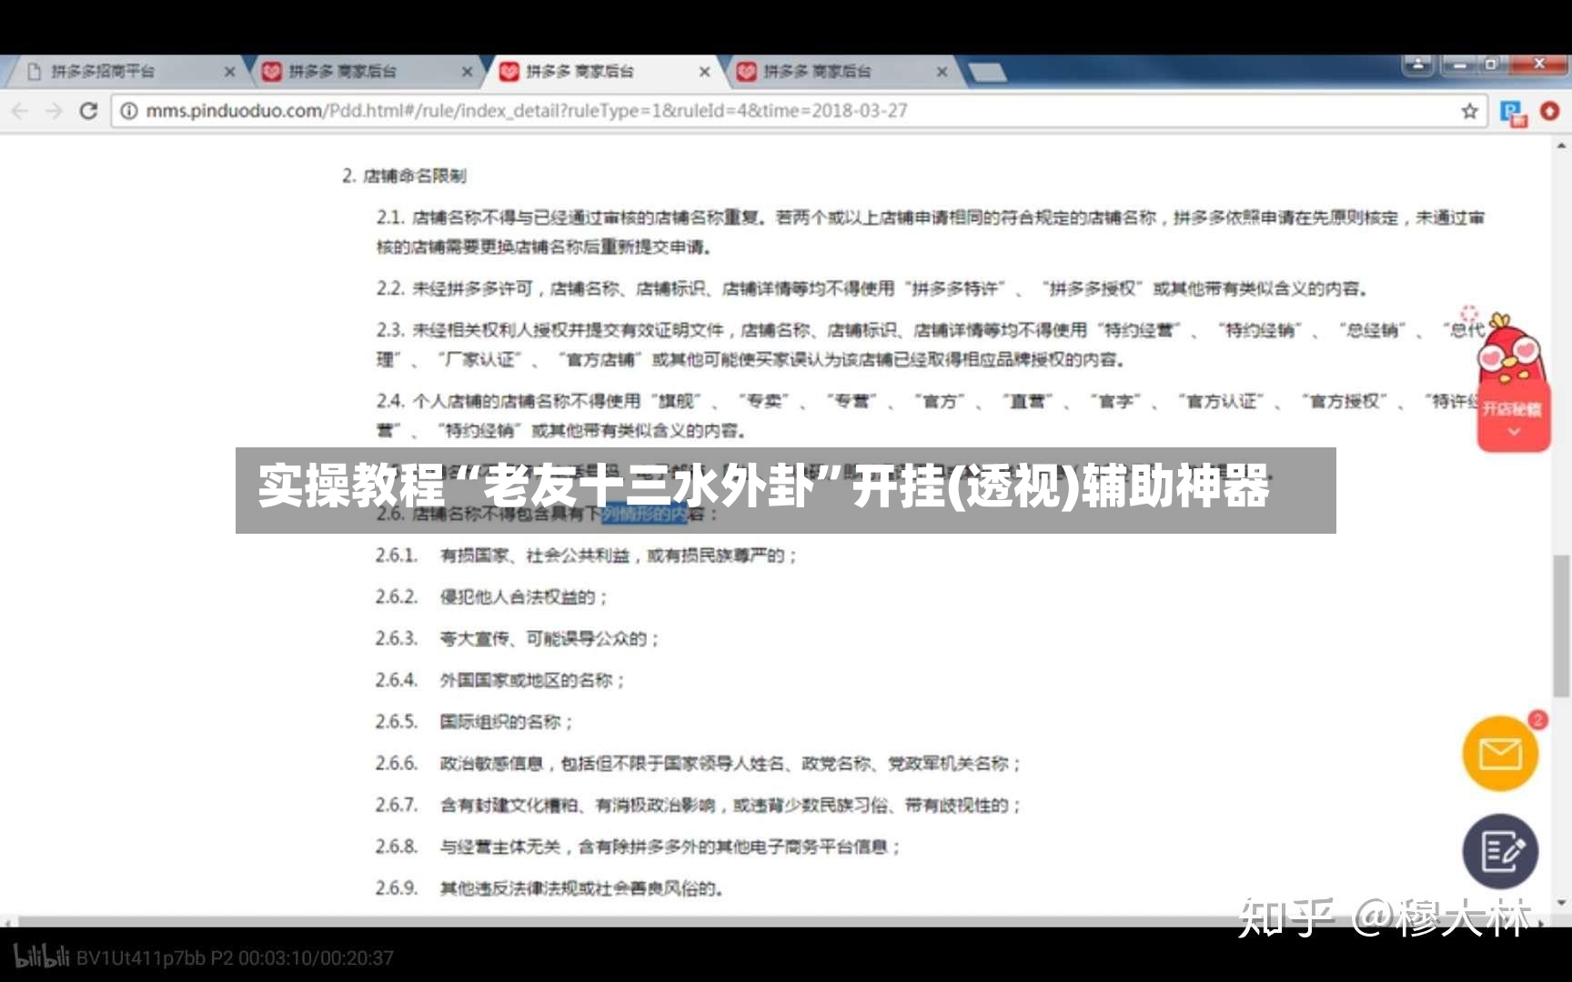Click the vertical scrollbar thumb
This screenshot has height=982, width=1572.
pyautogui.click(x=1562, y=626)
